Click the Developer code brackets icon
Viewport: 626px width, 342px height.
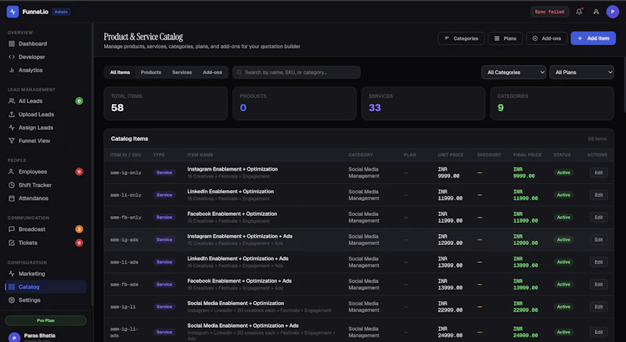click(x=12, y=57)
